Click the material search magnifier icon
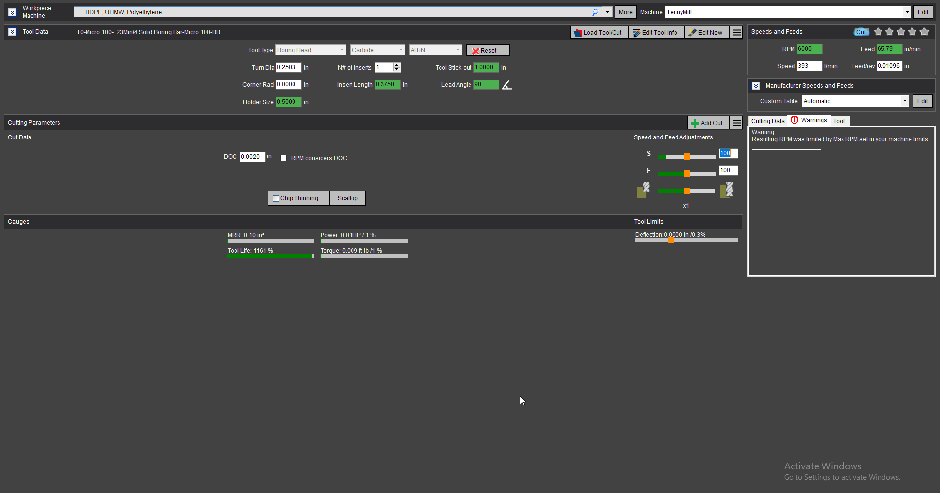 [x=595, y=12]
